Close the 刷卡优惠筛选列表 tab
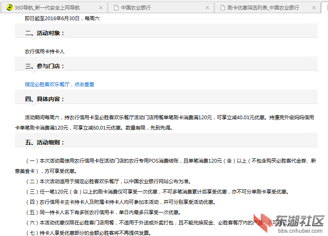The height and width of the screenshot is (236, 328). 314,8
